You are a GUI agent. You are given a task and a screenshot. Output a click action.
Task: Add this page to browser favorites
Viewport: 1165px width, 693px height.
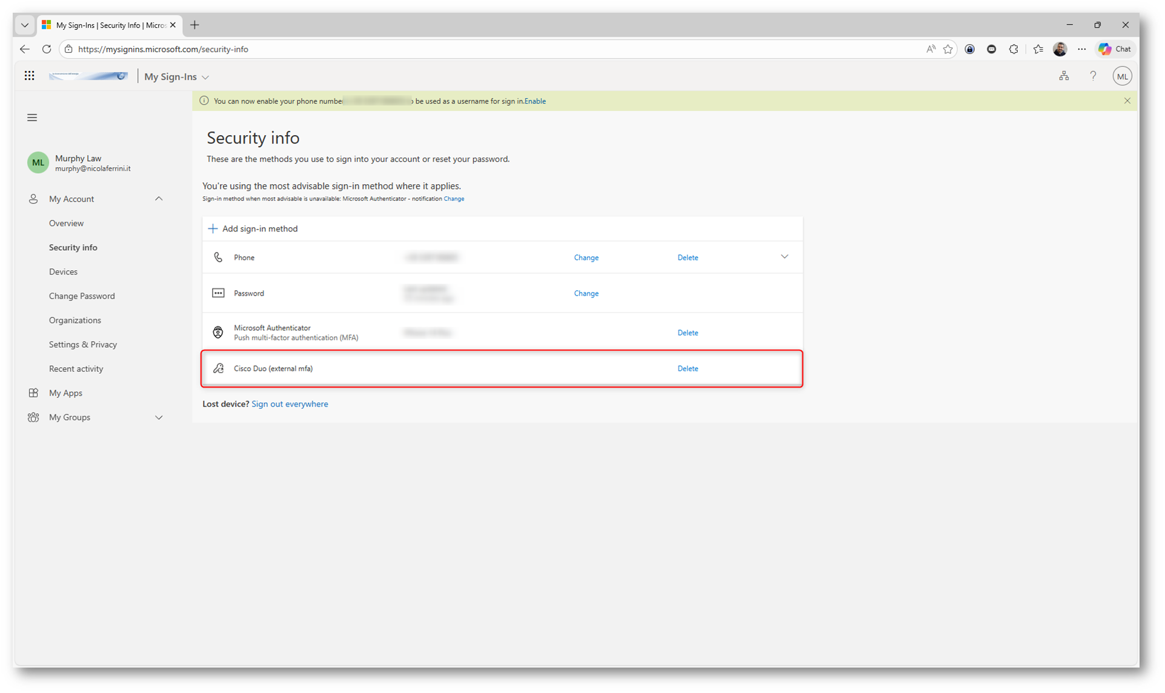948,49
